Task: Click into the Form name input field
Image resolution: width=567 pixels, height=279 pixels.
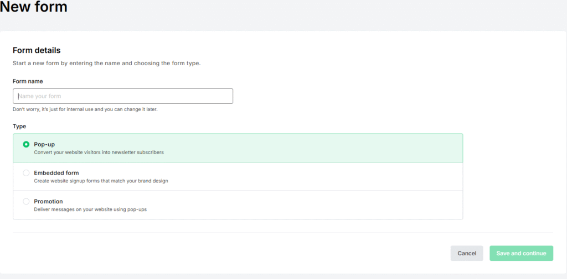Action: point(123,96)
